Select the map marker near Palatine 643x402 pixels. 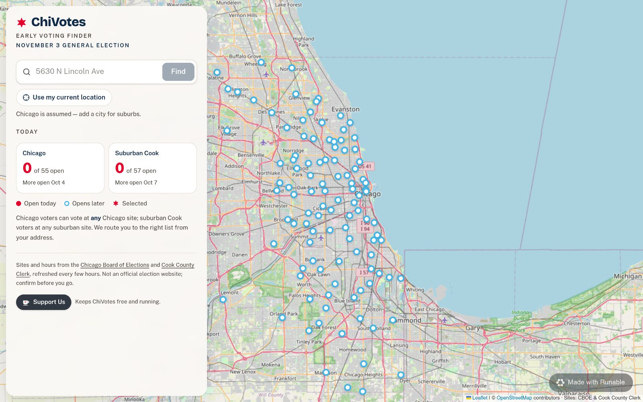point(217,72)
